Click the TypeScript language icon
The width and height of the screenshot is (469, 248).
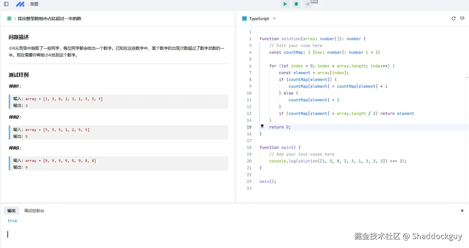click(244, 19)
